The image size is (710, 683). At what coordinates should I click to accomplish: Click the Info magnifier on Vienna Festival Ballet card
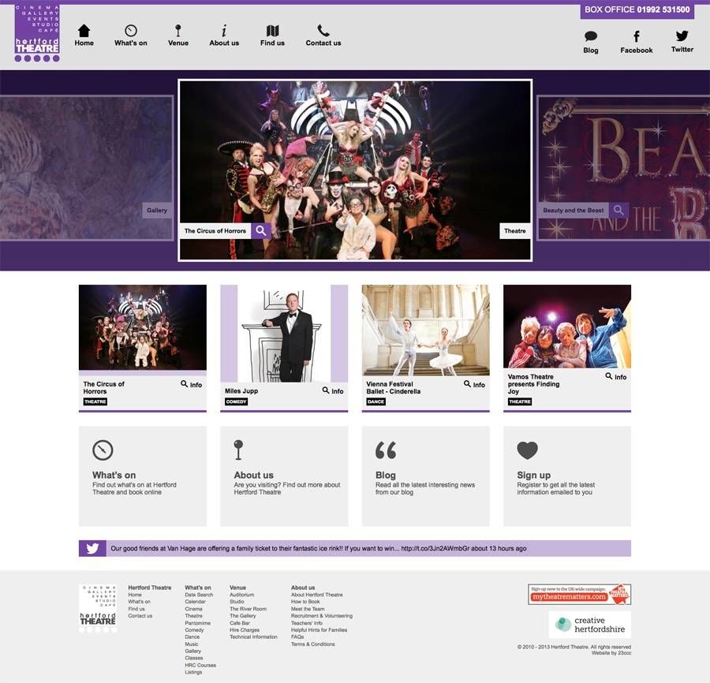467,384
